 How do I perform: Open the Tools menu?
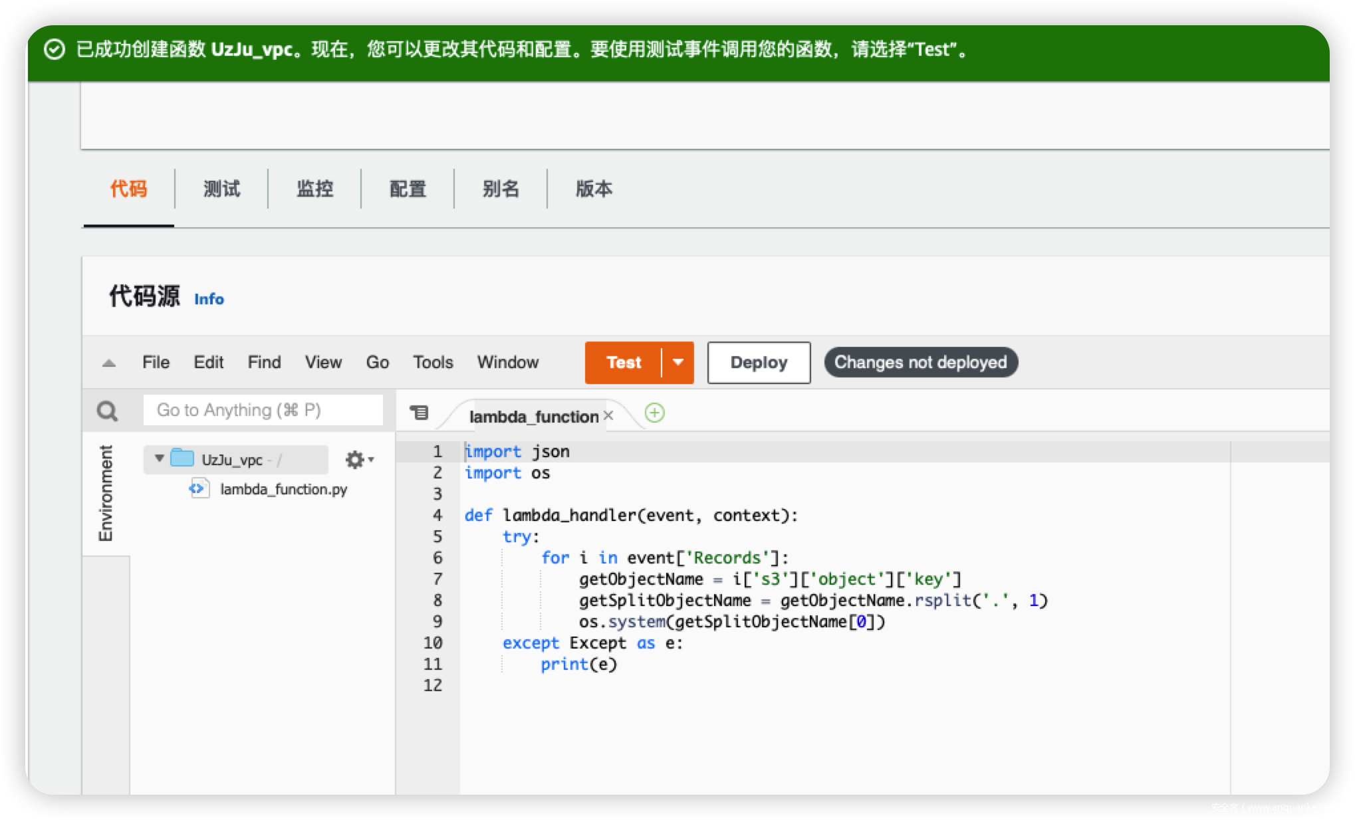[433, 362]
